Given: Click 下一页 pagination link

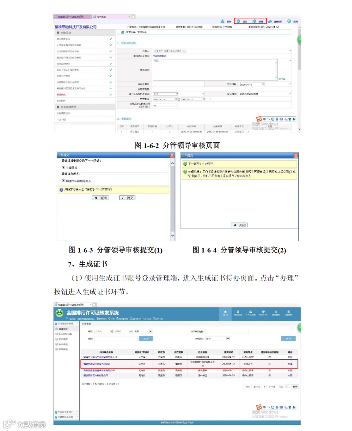Looking at the screenshot, I should click(x=272, y=387).
